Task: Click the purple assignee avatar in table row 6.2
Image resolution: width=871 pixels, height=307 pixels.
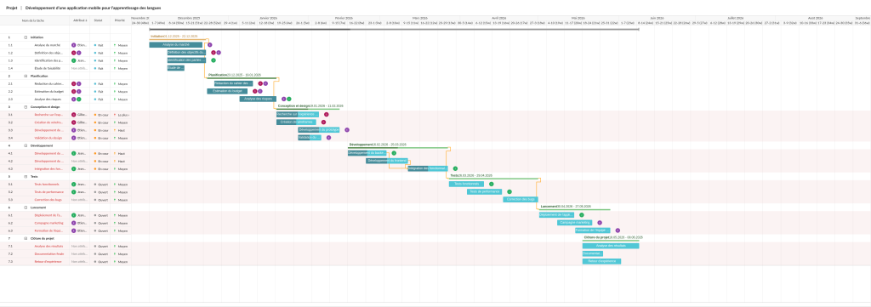Action: coord(74,223)
